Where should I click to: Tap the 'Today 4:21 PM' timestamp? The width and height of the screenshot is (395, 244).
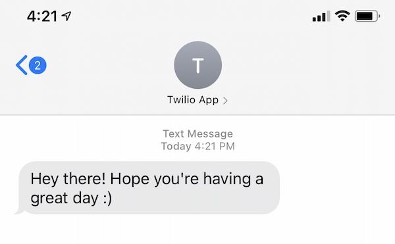[197, 146]
